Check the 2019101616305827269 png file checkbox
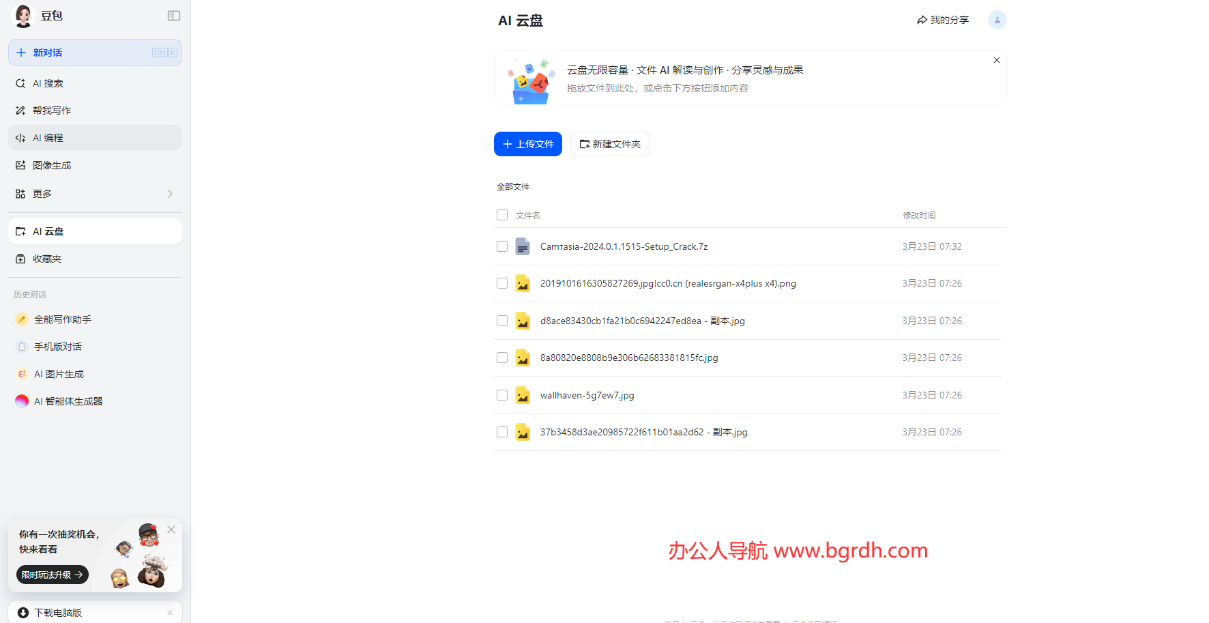 502,283
